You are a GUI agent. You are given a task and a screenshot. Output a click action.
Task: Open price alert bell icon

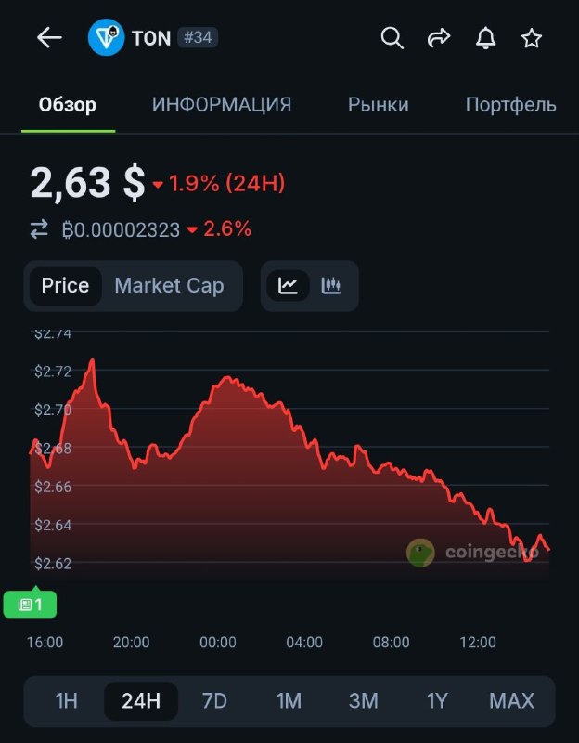coord(485,38)
